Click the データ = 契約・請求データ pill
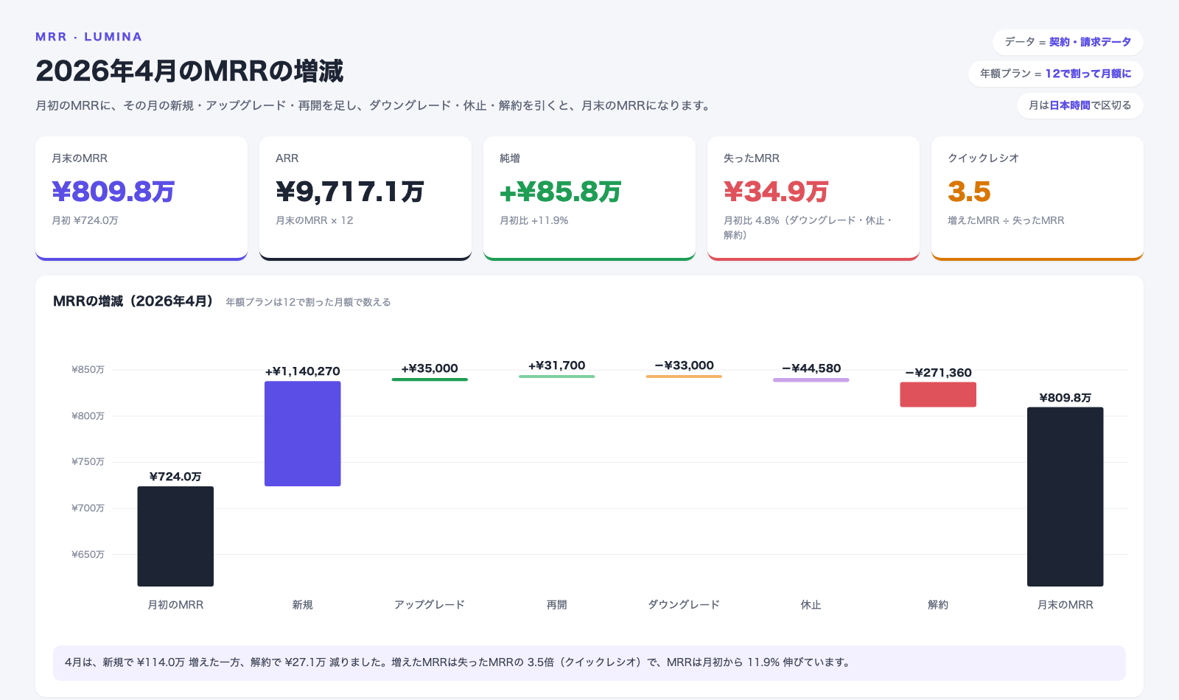 click(1068, 42)
